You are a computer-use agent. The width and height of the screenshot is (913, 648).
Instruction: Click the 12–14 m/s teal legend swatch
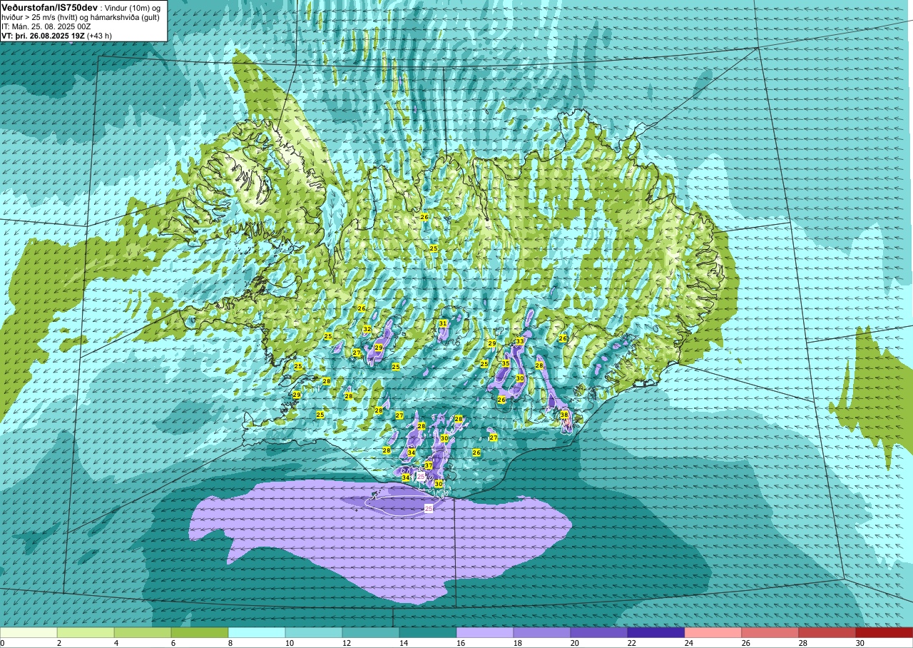coord(371,632)
